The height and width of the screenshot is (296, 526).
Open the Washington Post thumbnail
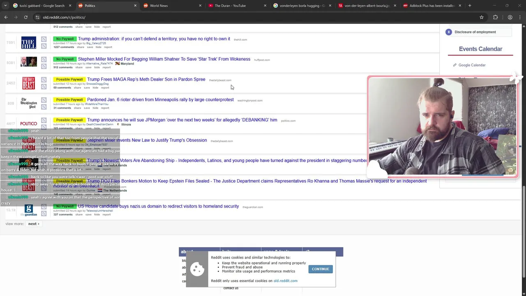[28, 103]
